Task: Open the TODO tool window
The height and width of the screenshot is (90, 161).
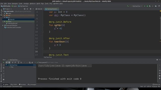Action: click(14, 84)
